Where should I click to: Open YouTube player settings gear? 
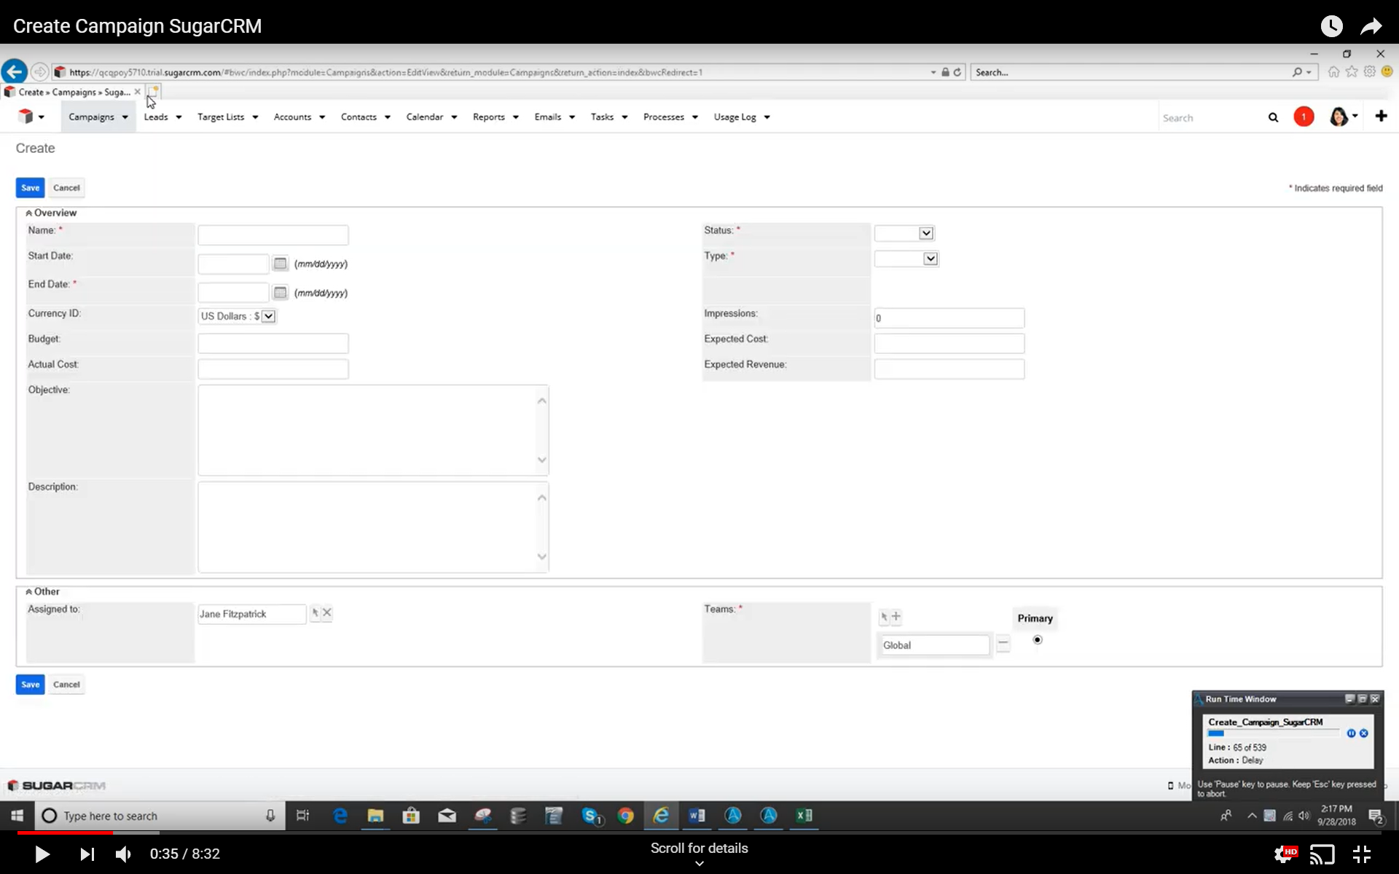point(1284,854)
